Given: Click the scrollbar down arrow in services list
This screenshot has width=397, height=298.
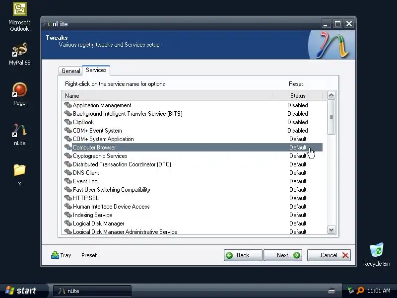Looking at the screenshot, I should [331, 229].
